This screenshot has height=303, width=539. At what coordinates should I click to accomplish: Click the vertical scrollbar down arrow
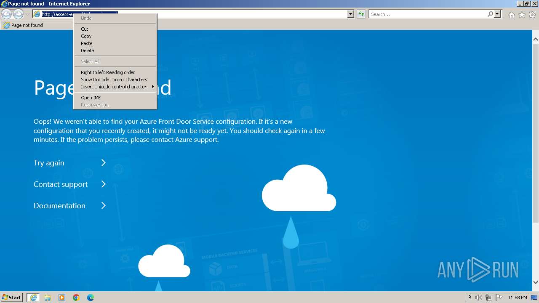click(536, 282)
